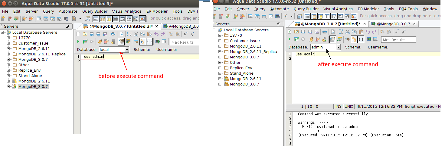
Task: Click the Print icon in Untitled 3 editor toolbar
Action: pos(113,34)
